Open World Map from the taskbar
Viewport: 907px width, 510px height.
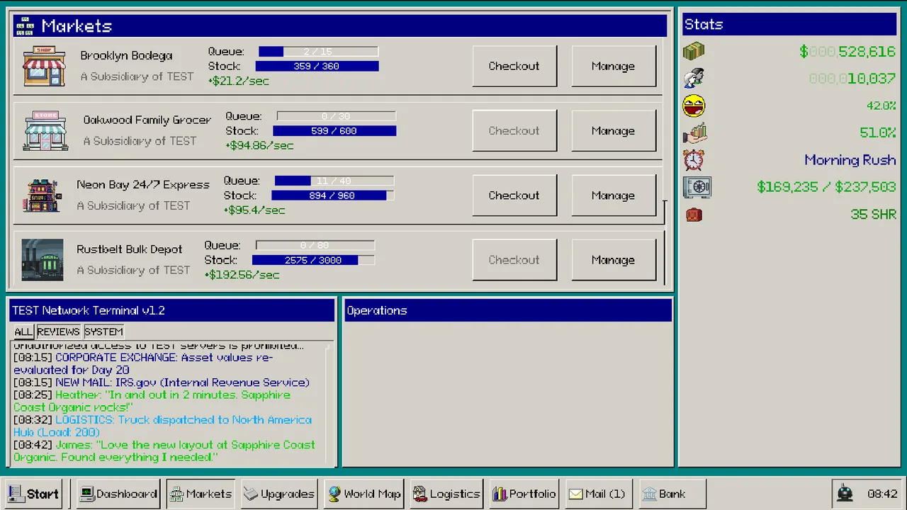coord(364,494)
